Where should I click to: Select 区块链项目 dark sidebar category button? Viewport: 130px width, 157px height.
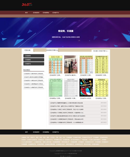34,56
